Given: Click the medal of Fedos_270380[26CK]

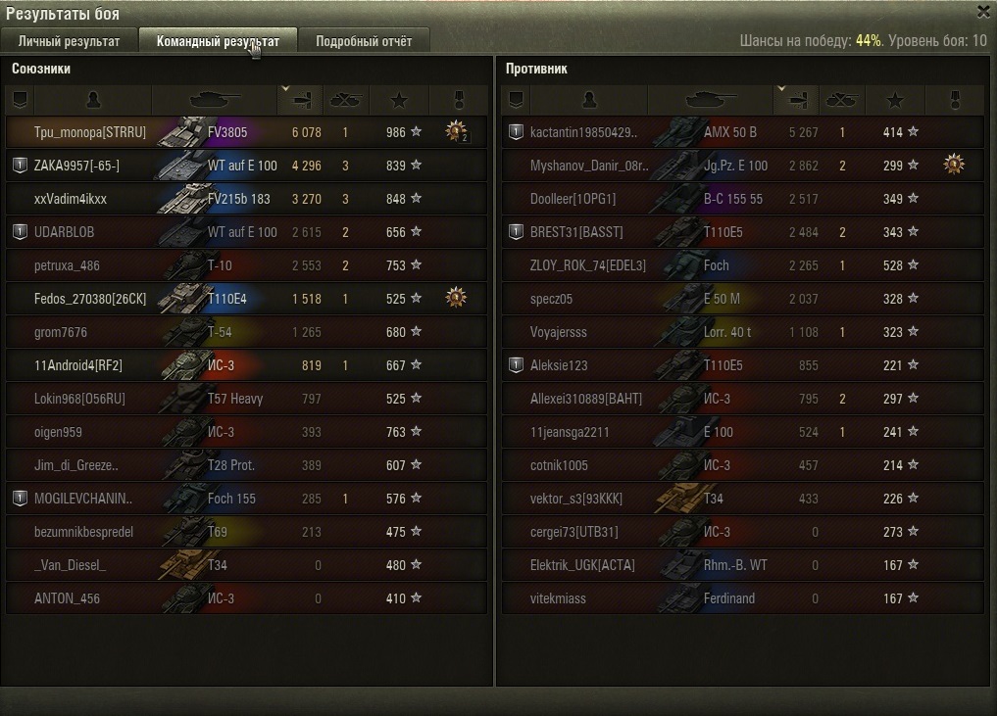Looking at the screenshot, I should (x=456, y=298).
